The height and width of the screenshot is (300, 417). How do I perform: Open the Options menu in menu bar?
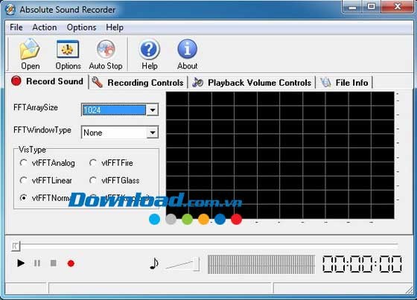click(81, 27)
